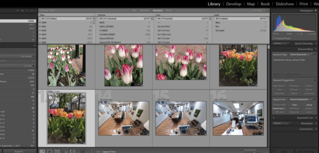The height and width of the screenshot is (153, 319).
Task: Switch to Develop module
Action: [x=234, y=4]
